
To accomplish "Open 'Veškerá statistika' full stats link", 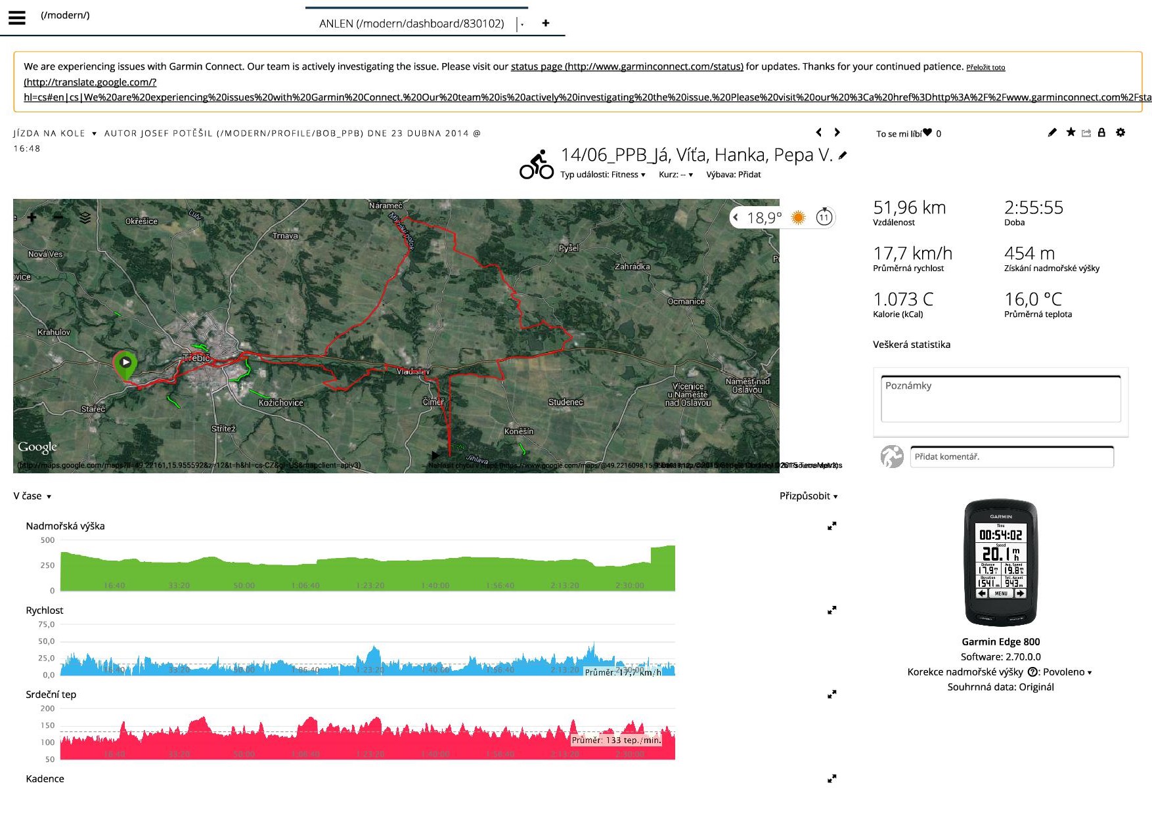I will pyautogui.click(x=911, y=345).
